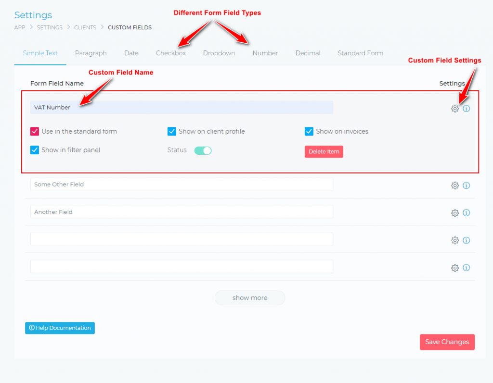Click the info icon next to VAT Number settings
The image size is (493, 383).
pyautogui.click(x=466, y=109)
